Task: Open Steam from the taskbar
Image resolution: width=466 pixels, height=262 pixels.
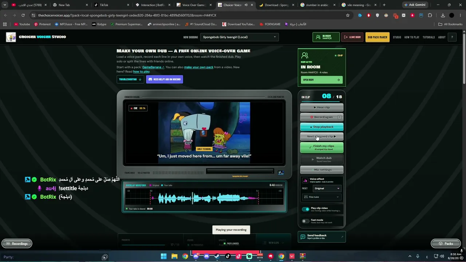Action: 217,256
